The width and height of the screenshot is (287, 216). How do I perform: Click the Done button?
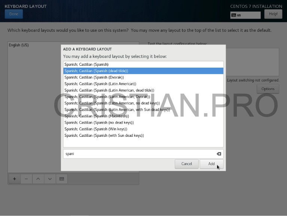point(14,14)
